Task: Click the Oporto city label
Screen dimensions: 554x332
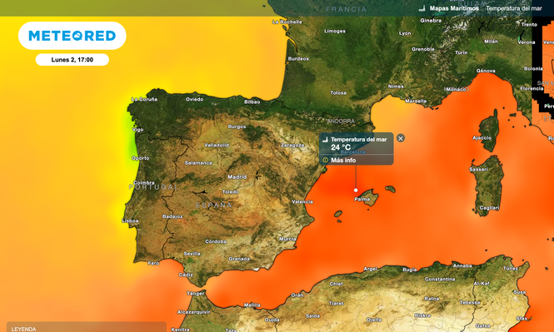Action: (x=141, y=158)
